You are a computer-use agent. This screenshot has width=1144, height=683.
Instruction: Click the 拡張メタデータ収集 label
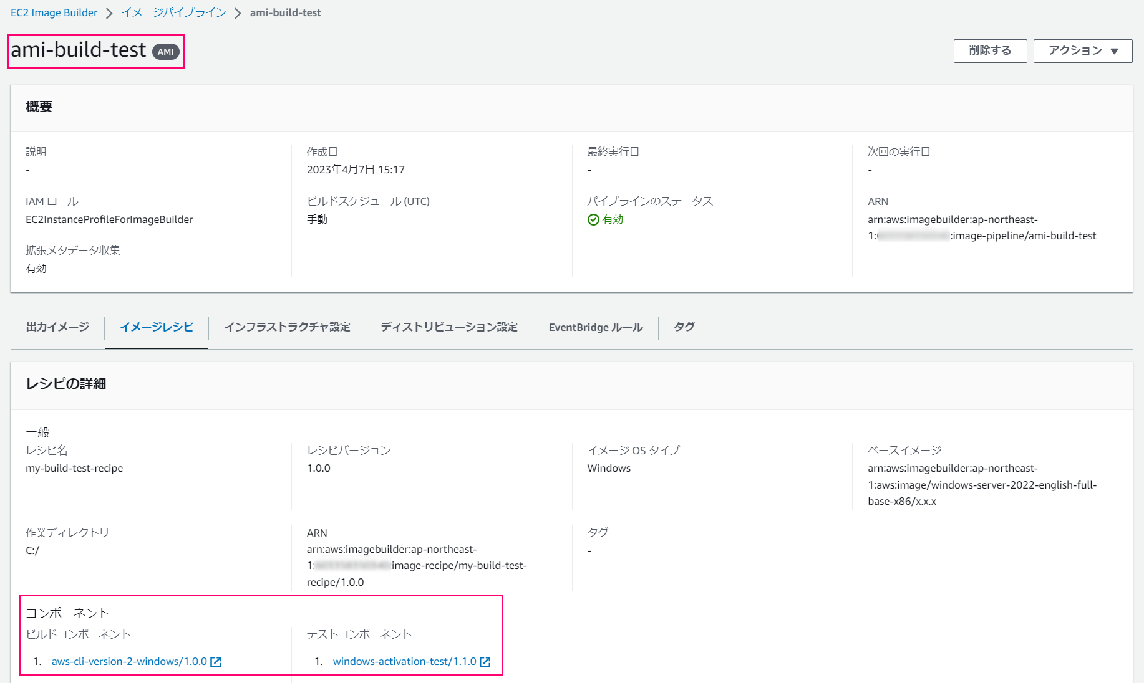(72, 250)
